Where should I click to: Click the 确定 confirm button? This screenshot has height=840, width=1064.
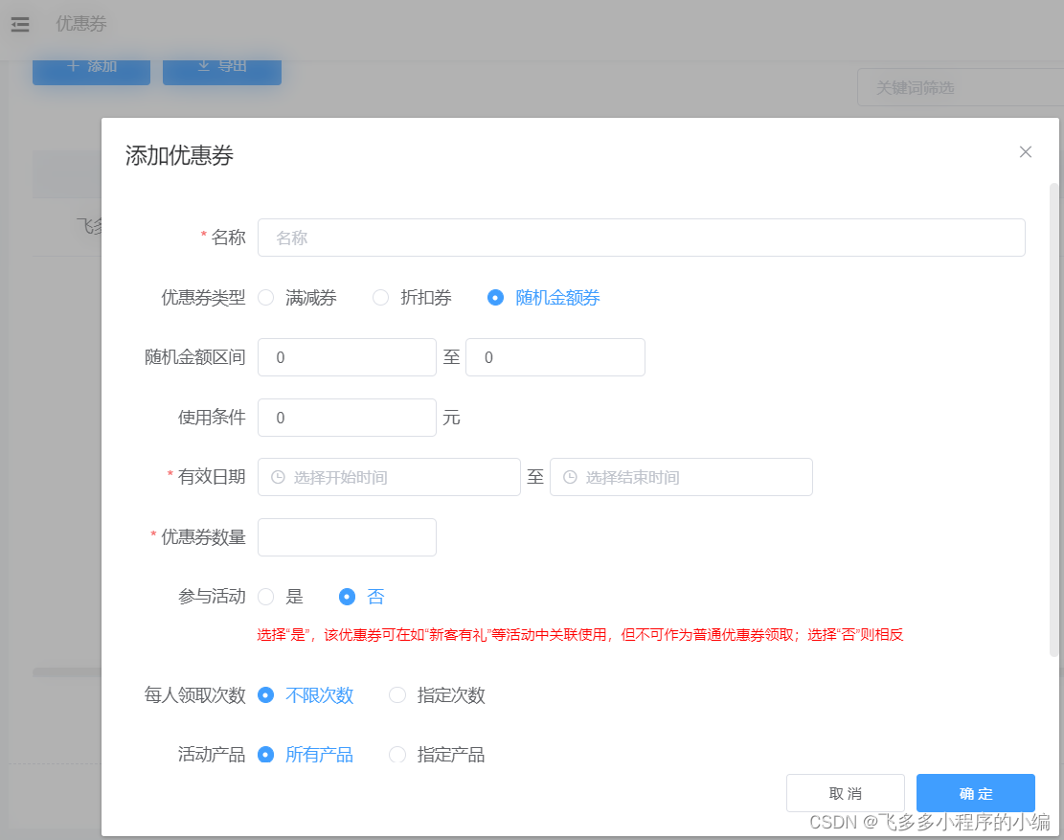976,793
